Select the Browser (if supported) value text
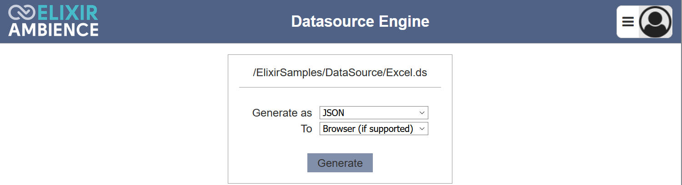Screen dimensions: 682x185 tap(368, 129)
